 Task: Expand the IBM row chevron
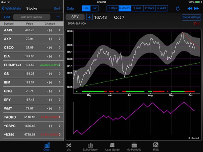click(x=60, y=82)
